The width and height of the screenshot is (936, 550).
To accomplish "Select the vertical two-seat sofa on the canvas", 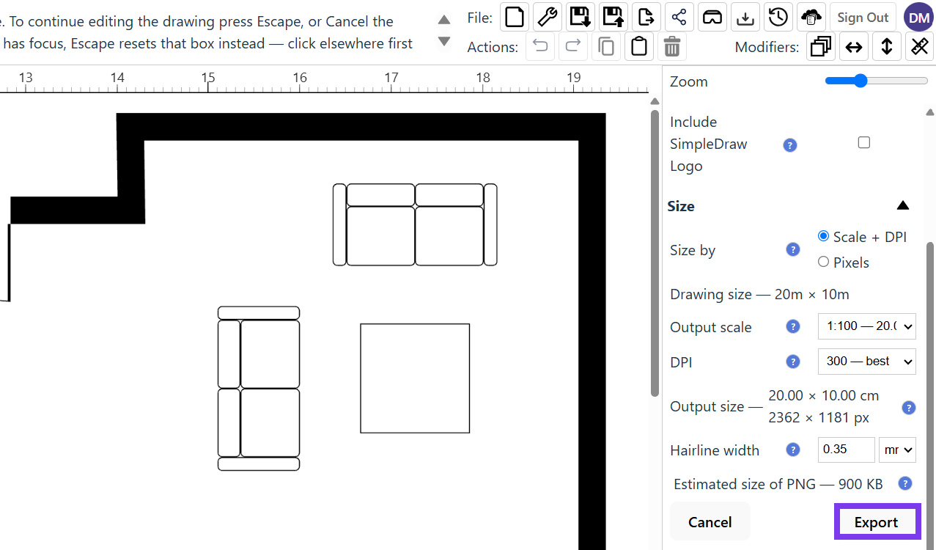I will (x=259, y=389).
